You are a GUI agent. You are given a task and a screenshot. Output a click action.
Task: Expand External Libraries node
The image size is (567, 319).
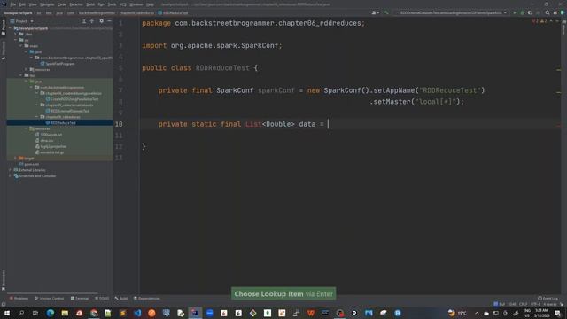tap(10, 170)
